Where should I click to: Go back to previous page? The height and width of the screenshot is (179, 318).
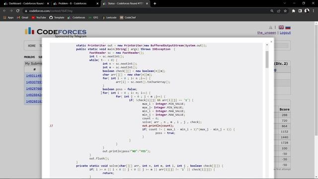click(x=4, y=11)
